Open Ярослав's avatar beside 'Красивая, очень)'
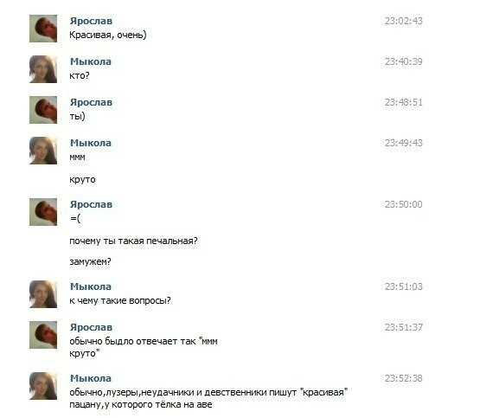This screenshot has width=480, height=418. pyautogui.click(x=43, y=29)
